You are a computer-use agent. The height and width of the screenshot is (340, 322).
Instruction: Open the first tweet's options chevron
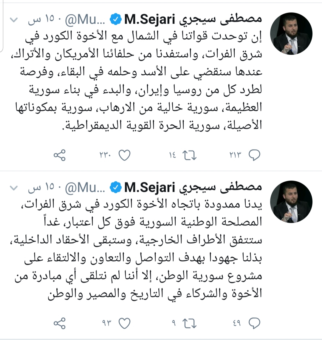14,20
